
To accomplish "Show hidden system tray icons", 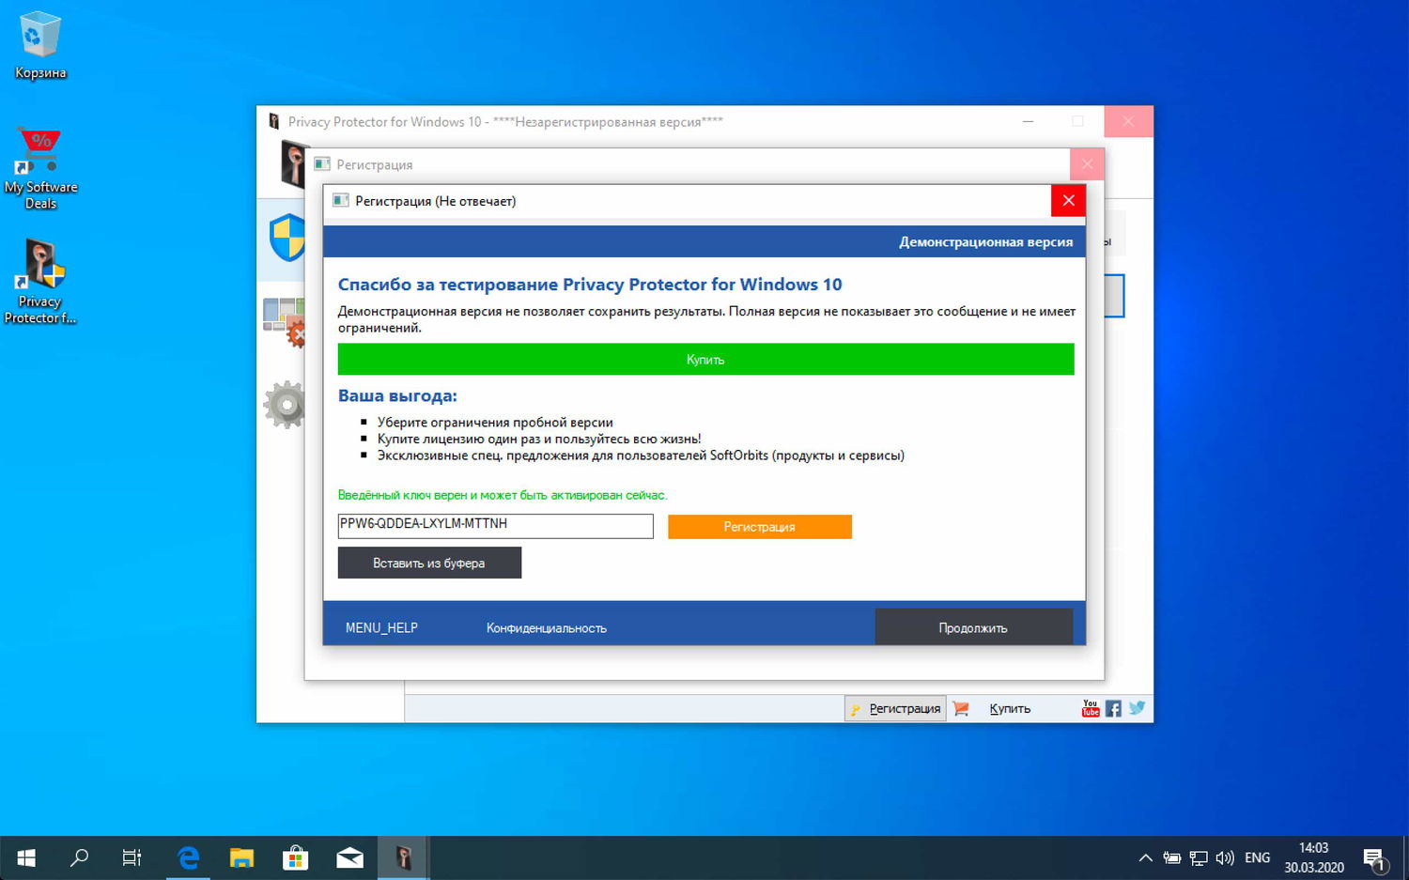I will 1145,857.
